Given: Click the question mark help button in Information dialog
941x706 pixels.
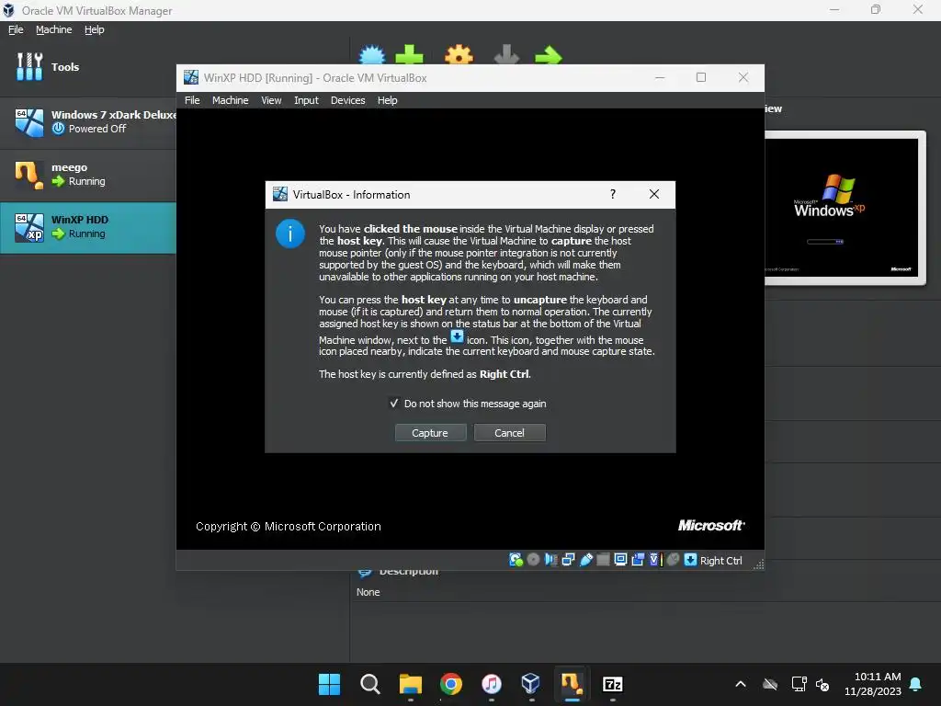Looking at the screenshot, I should click(613, 195).
